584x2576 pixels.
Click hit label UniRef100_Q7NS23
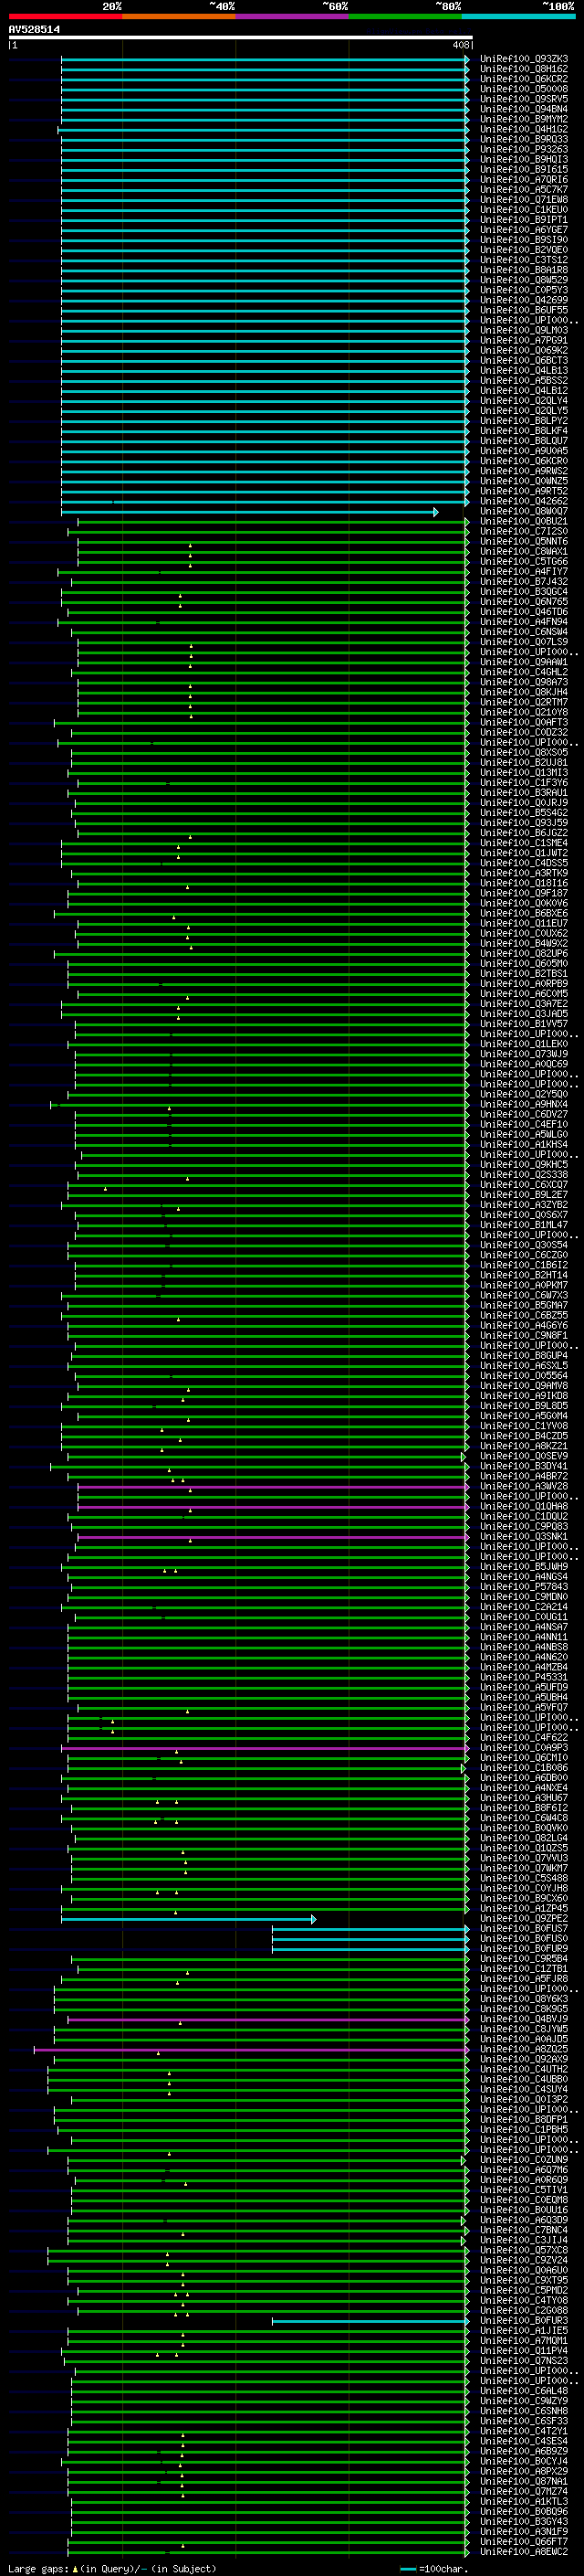(524, 2360)
